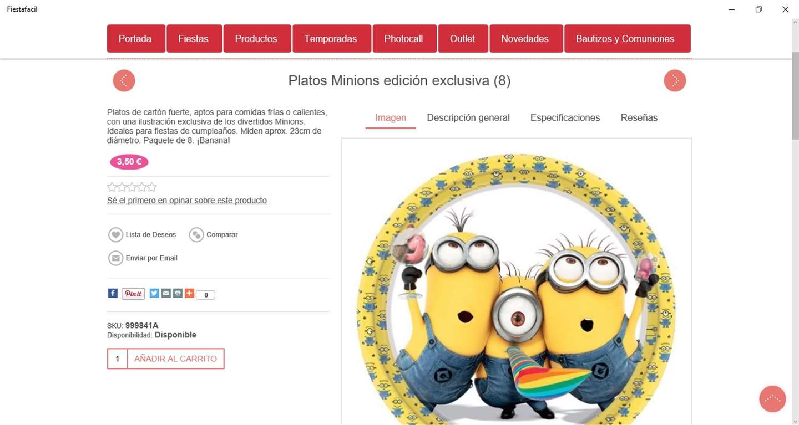Image resolution: width=799 pixels, height=425 pixels.
Task: Switch to the Especificaciones tab
Action: 565,117
